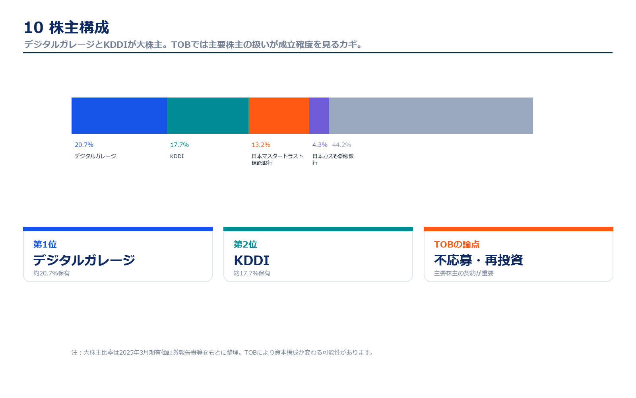Image resolution: width=636 pixels, height=398 pixels.
Task: Click the 主要株主の契約が重要 caption
Action: tap(464, 273)
